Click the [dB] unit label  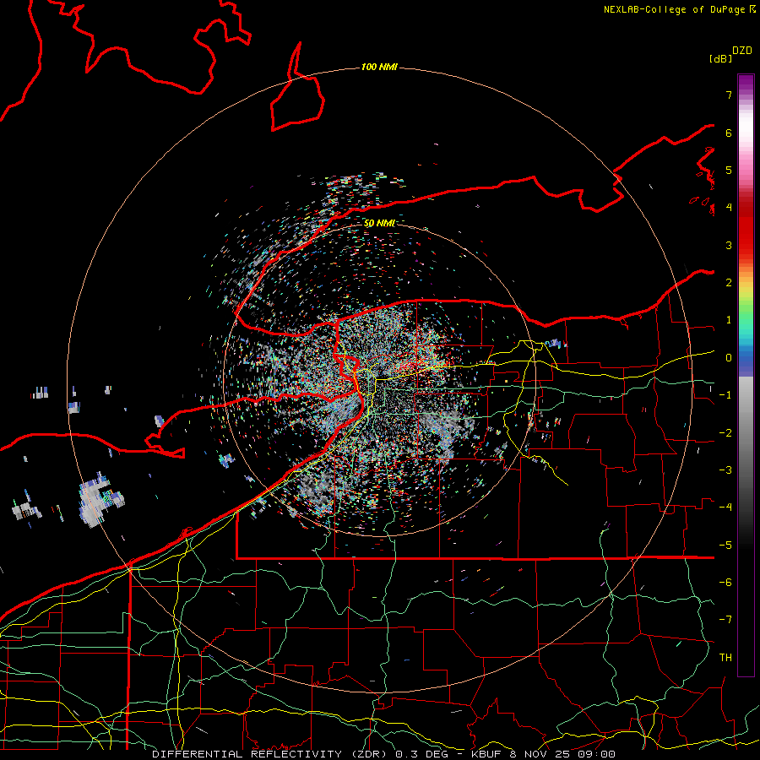(x=721, y=58)
